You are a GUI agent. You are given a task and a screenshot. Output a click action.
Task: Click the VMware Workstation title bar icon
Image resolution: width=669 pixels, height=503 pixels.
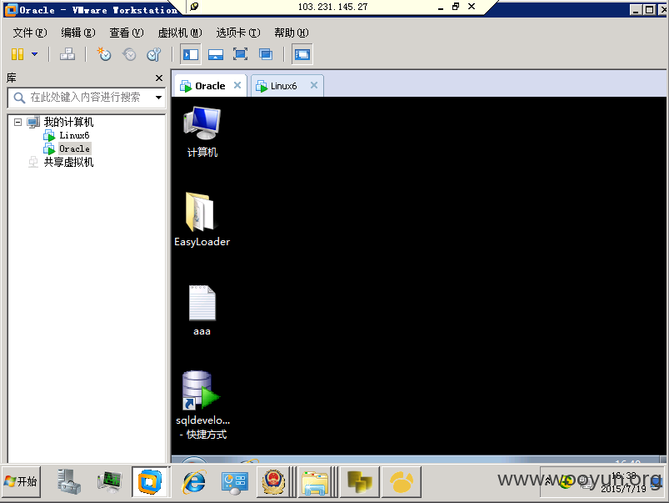pyautogui.click(x=11, y=10)
